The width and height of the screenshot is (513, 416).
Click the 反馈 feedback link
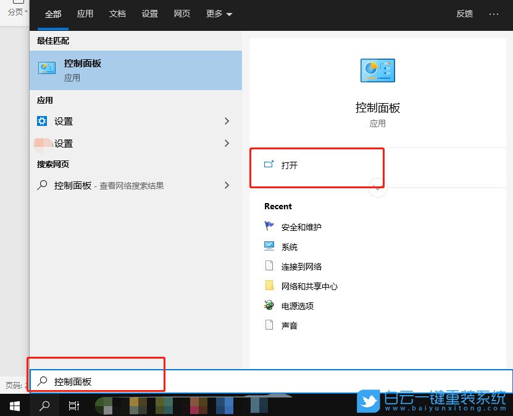(464, 13)
